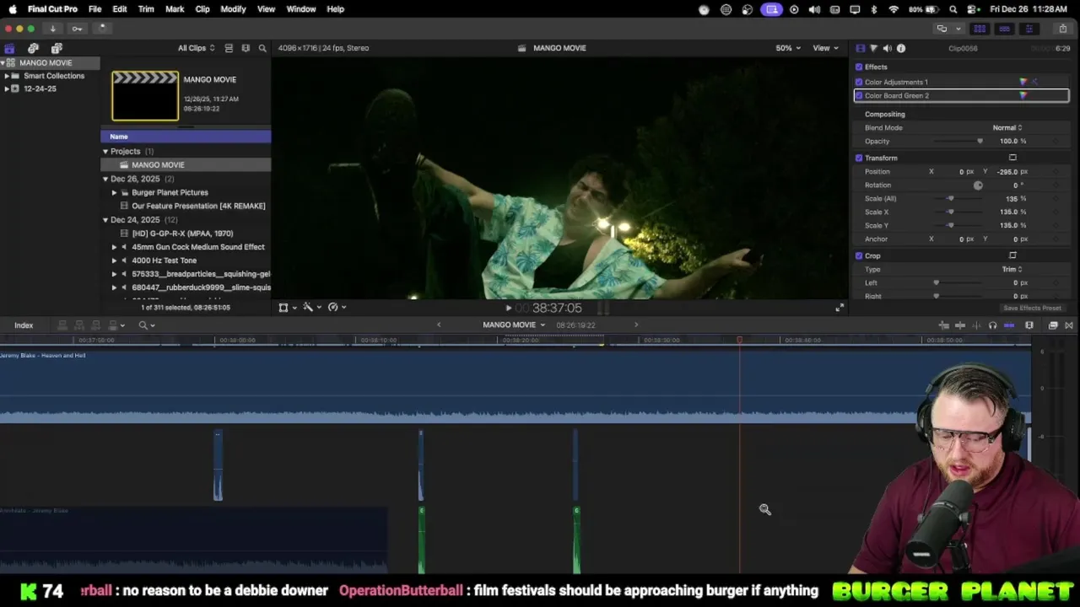This screenshot has width=1080, height=607.
Task: Open the Titles and Generators sidebar
Action: click(x=57, y=48)
